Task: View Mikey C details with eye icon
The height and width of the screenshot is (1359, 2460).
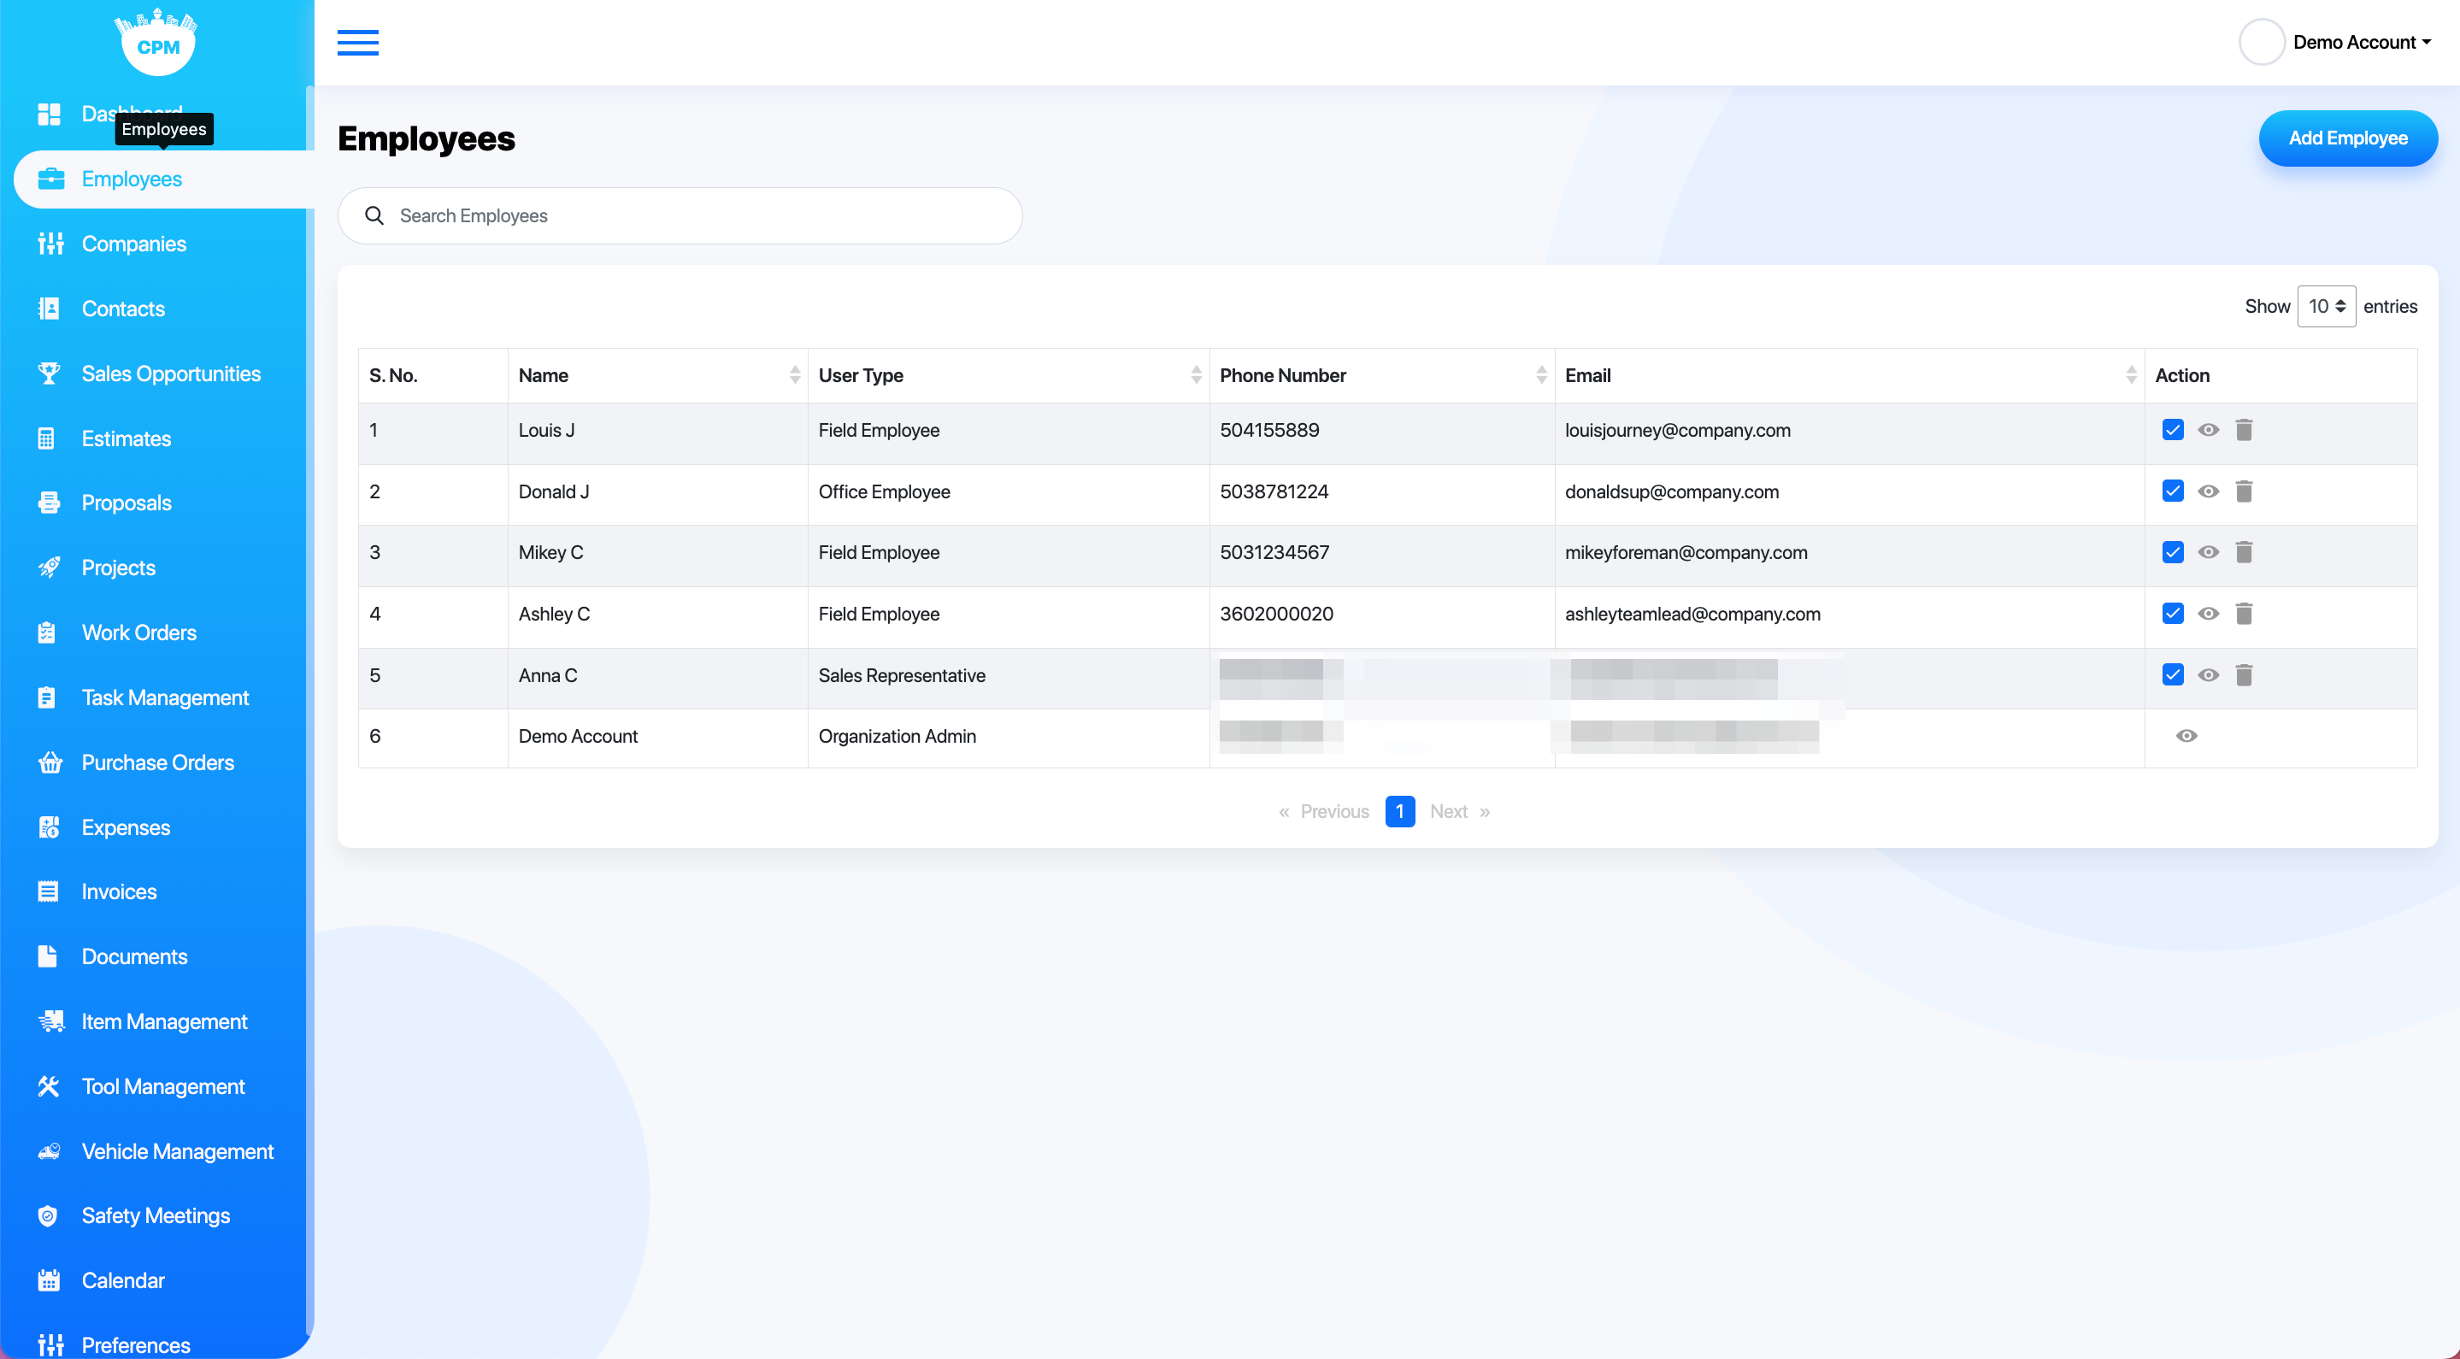Action: pyautogui.click(x=2208, y=552)
